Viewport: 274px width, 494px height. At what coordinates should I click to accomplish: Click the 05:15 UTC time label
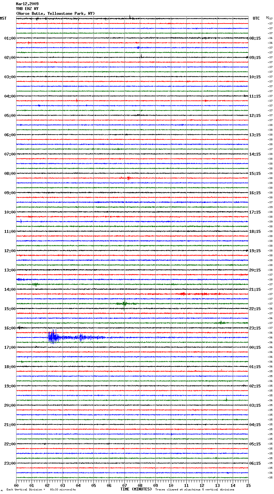point(255,444)
